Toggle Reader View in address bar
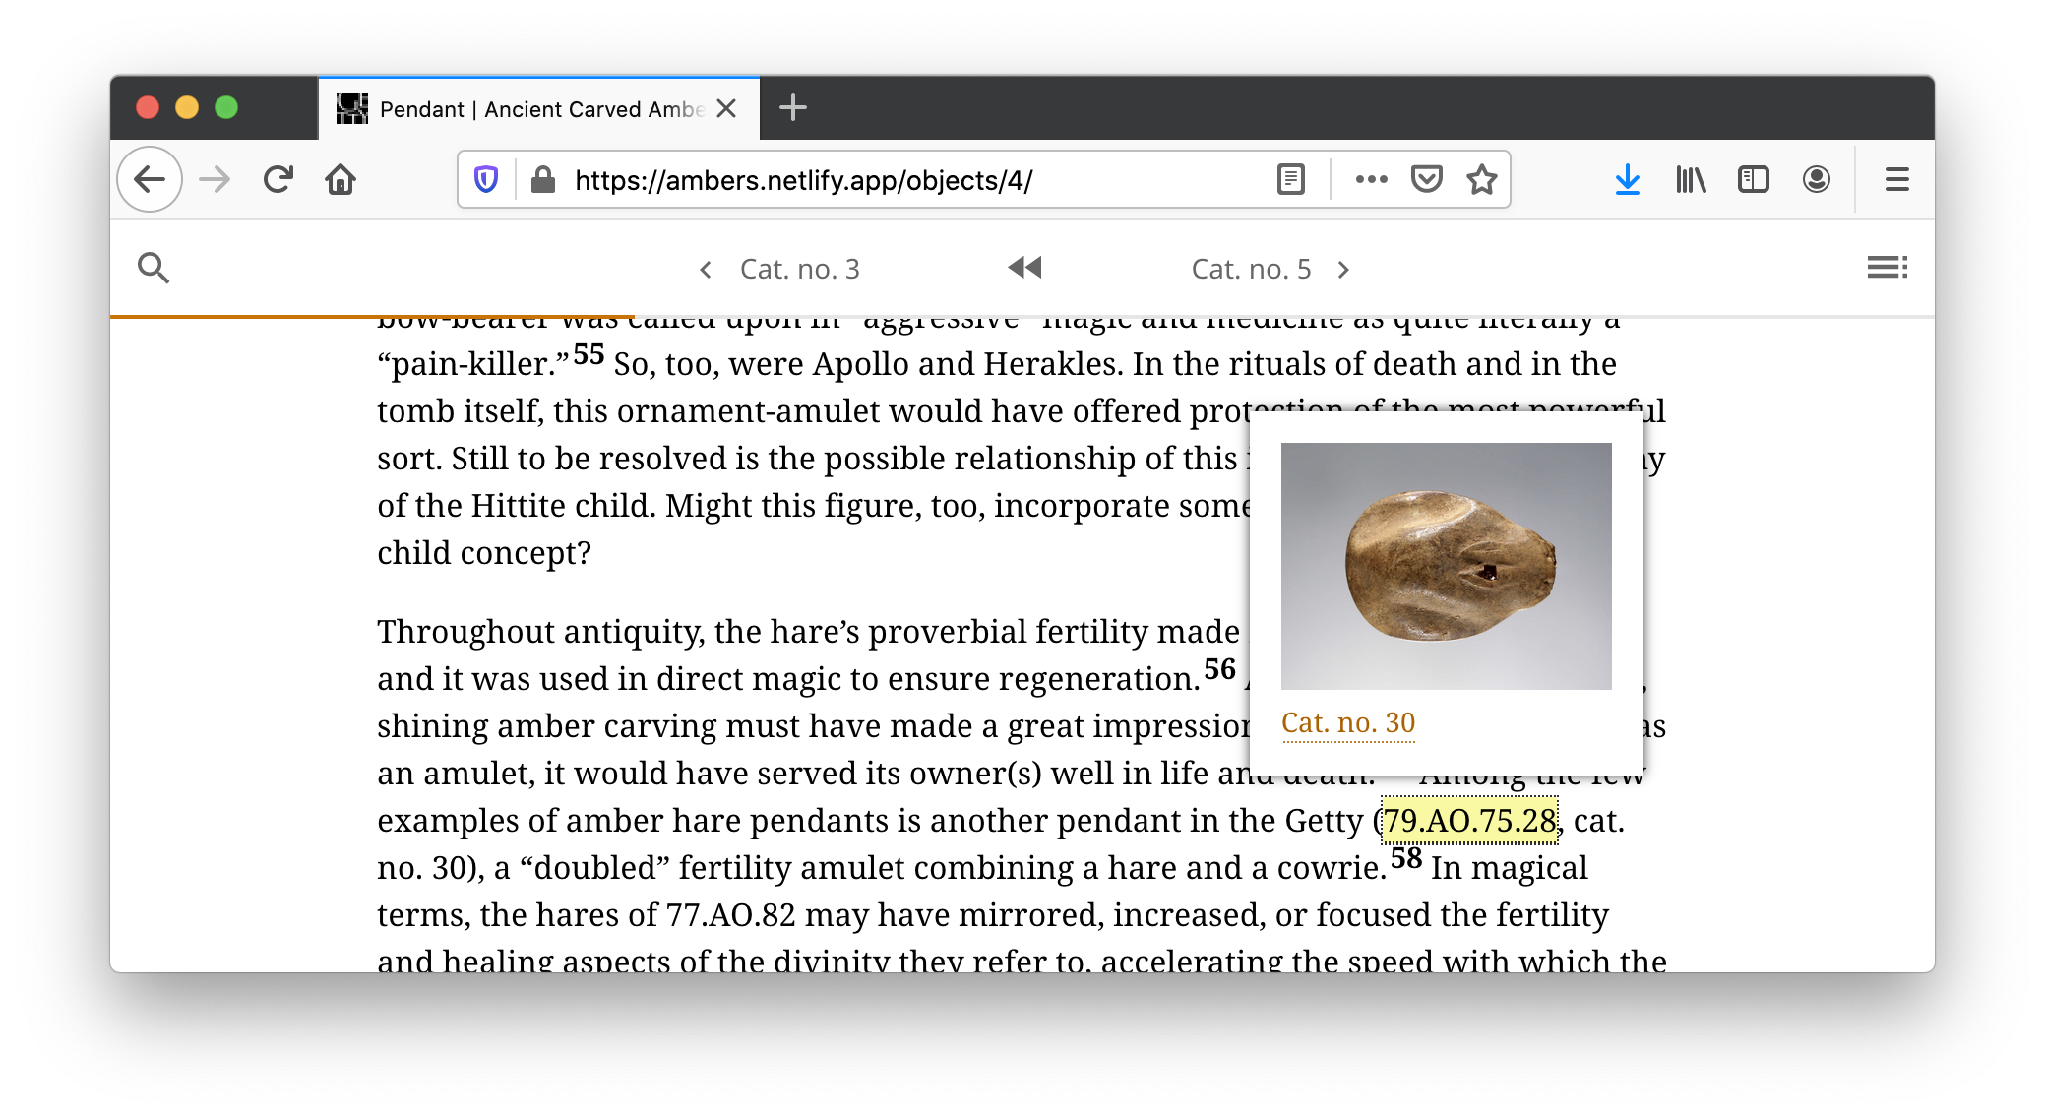The height and width of the screenshot is (1118, 2045). click(1290, 180)
